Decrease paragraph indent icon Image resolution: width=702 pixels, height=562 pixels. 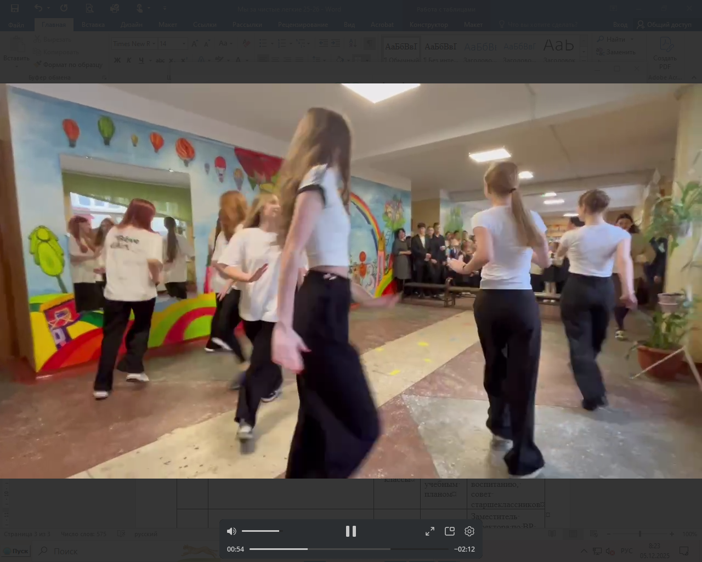click(324, 44)
